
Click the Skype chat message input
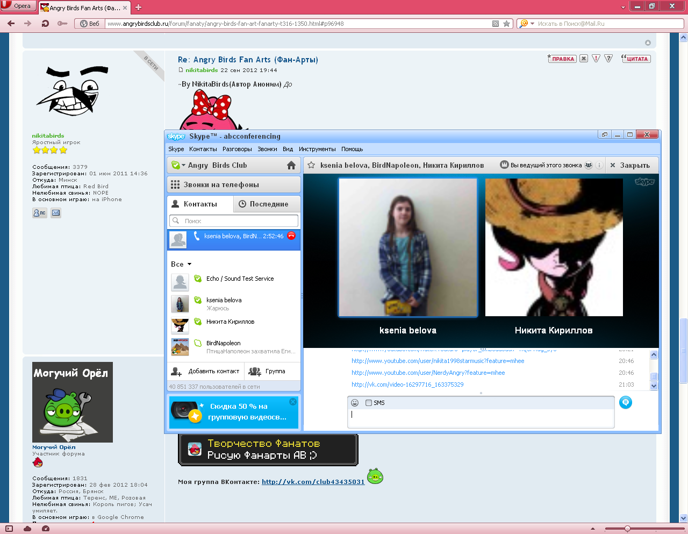[481, 418]
